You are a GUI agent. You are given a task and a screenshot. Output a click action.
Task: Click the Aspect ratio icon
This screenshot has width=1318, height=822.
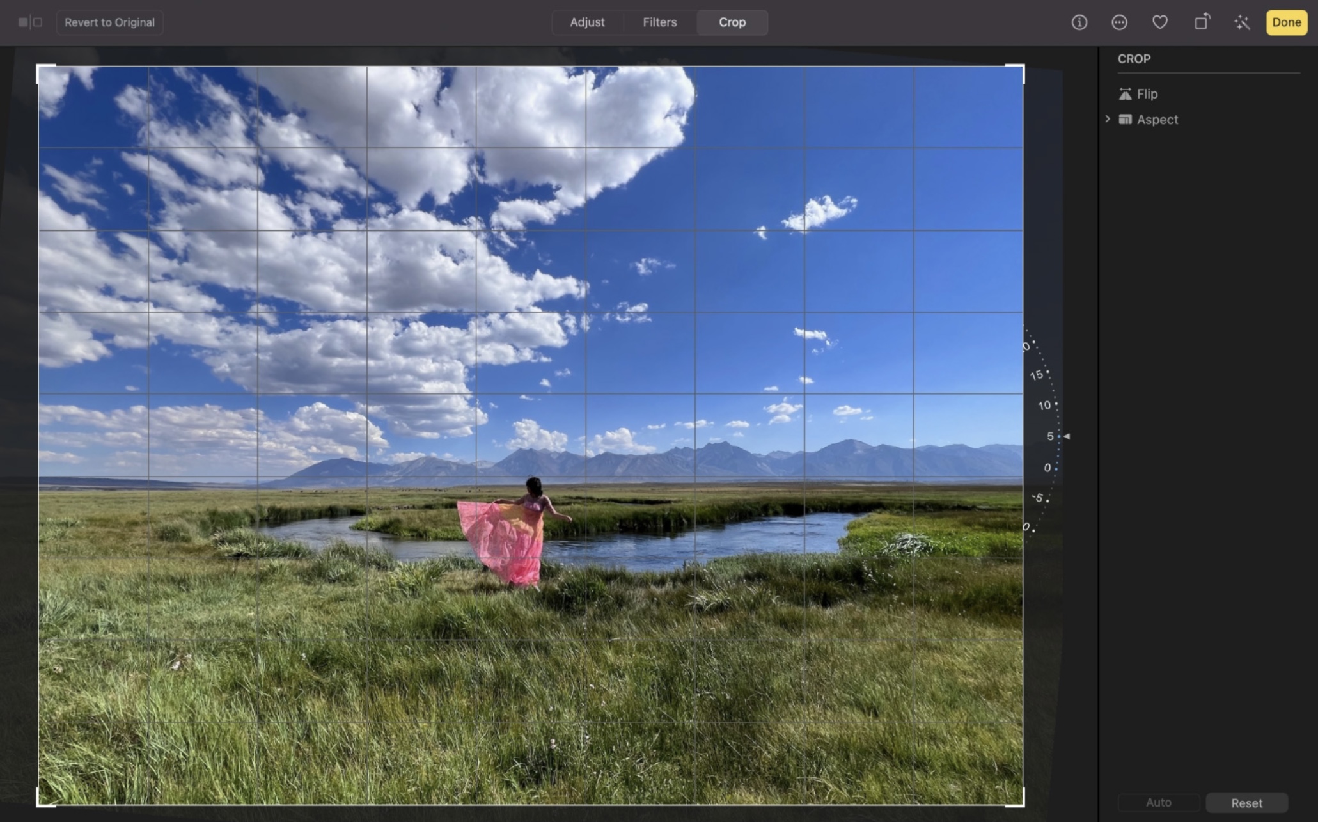pos(1125,120)
